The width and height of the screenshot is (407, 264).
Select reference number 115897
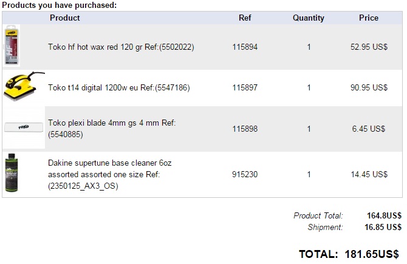point(245,87)
